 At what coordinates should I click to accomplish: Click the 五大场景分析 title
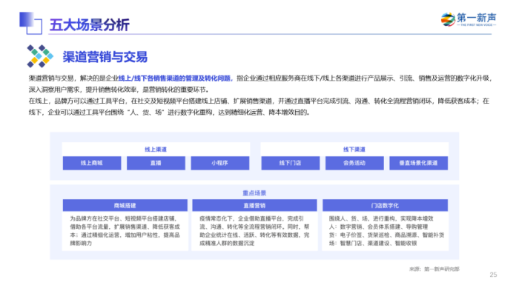(90, 25)
